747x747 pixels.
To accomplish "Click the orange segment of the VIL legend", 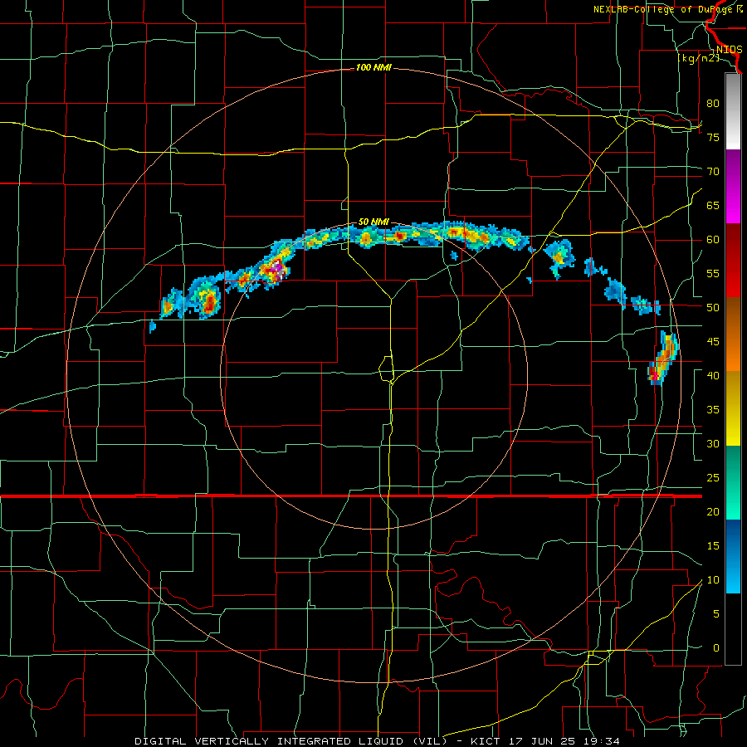I will pyautogui.click(x=733, y=334).
